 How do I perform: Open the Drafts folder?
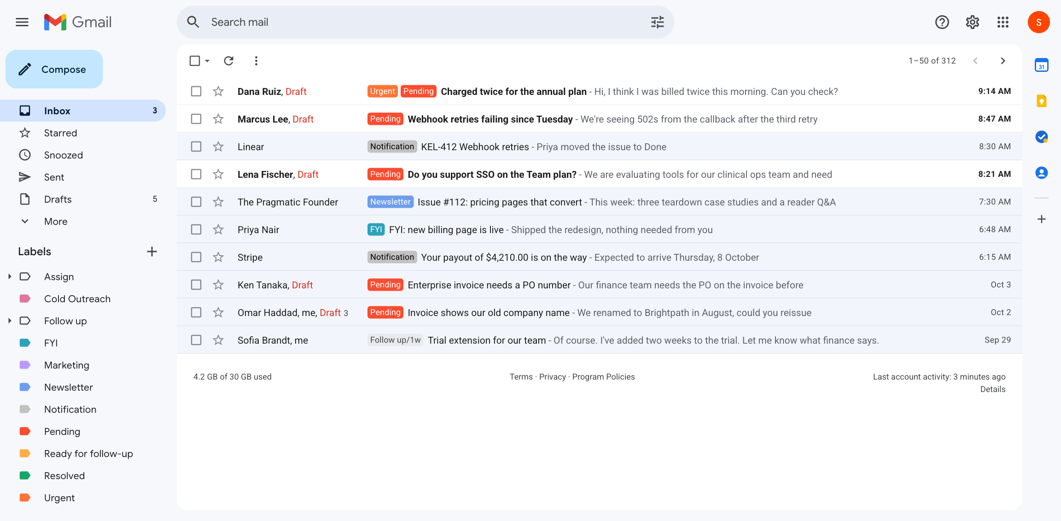click(83, 199)
